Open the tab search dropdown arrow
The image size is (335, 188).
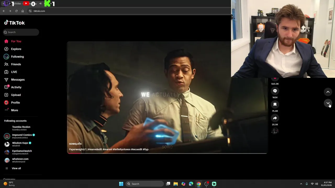(x=3, y=3)
